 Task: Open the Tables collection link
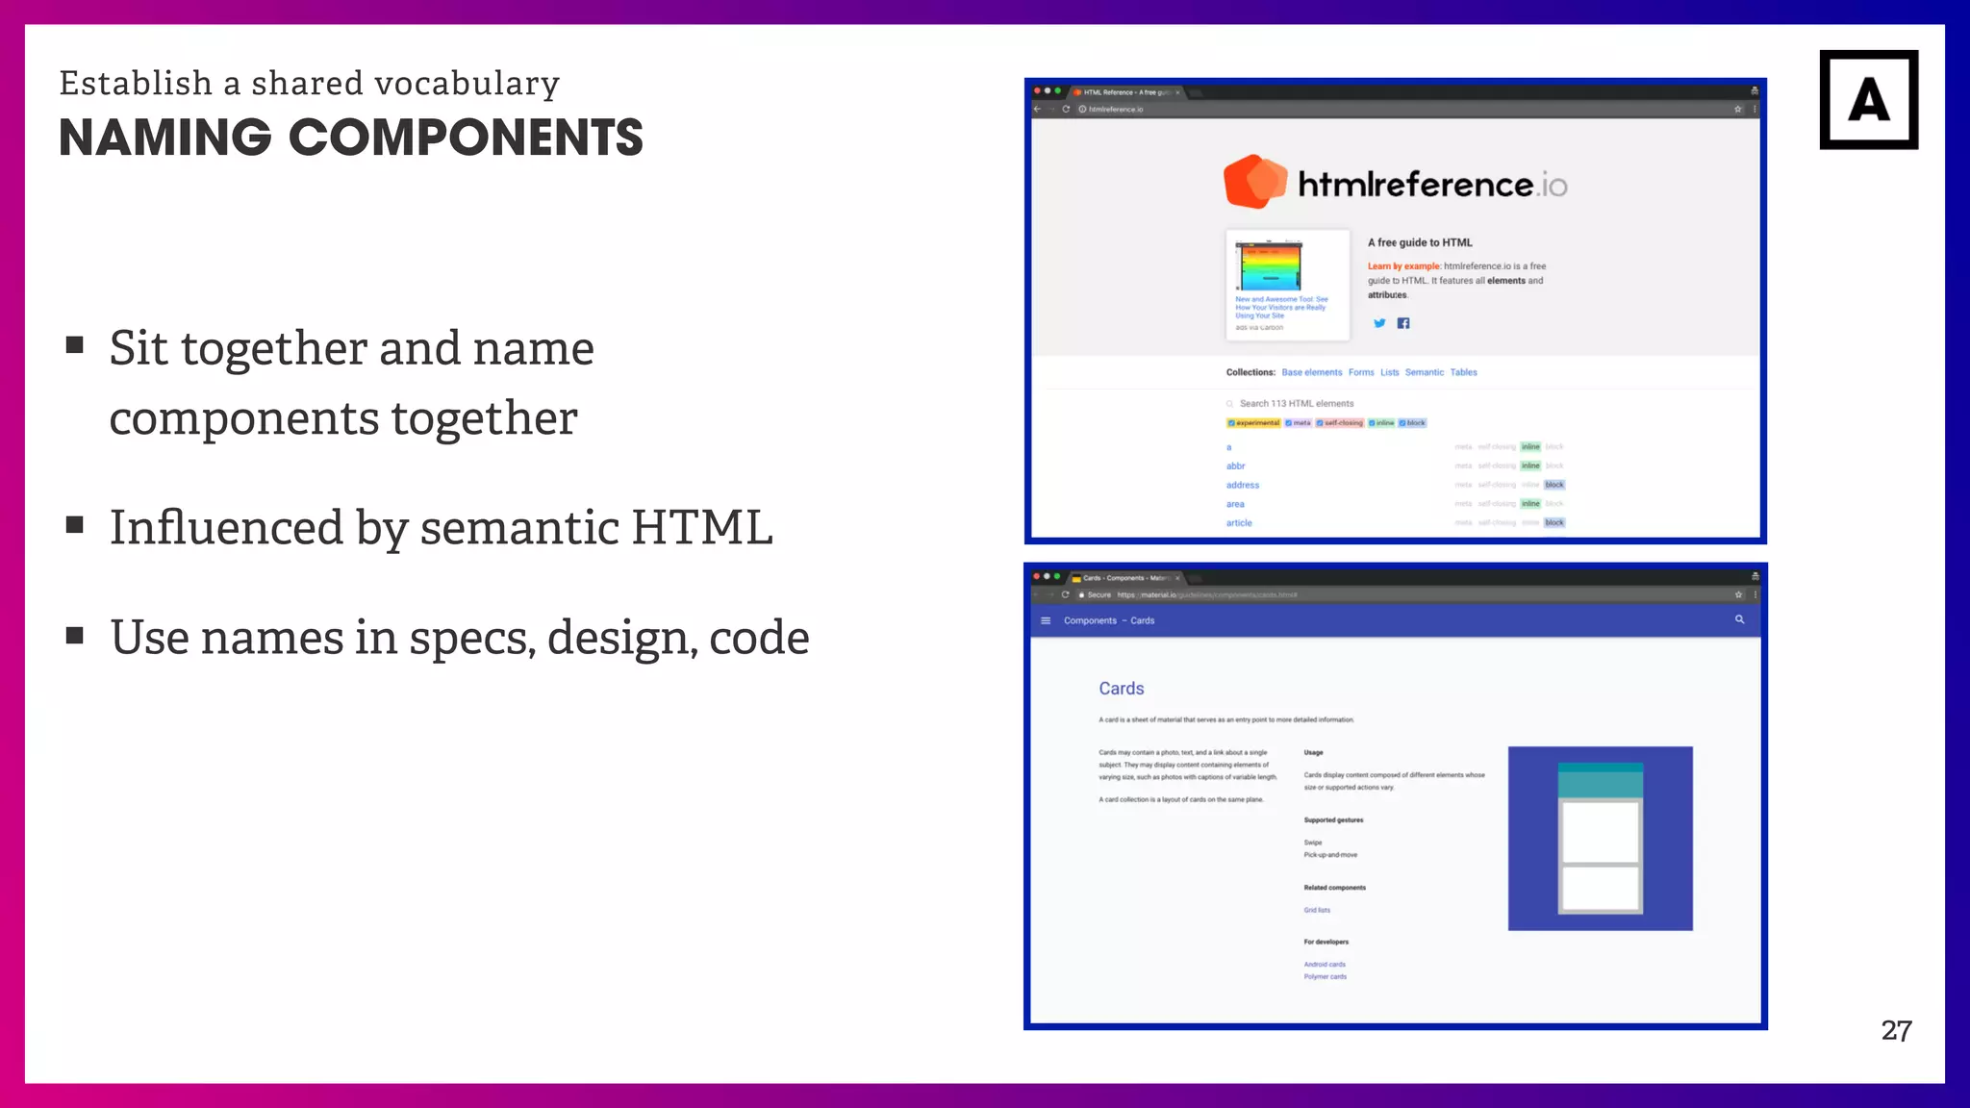pos(1464,372)
